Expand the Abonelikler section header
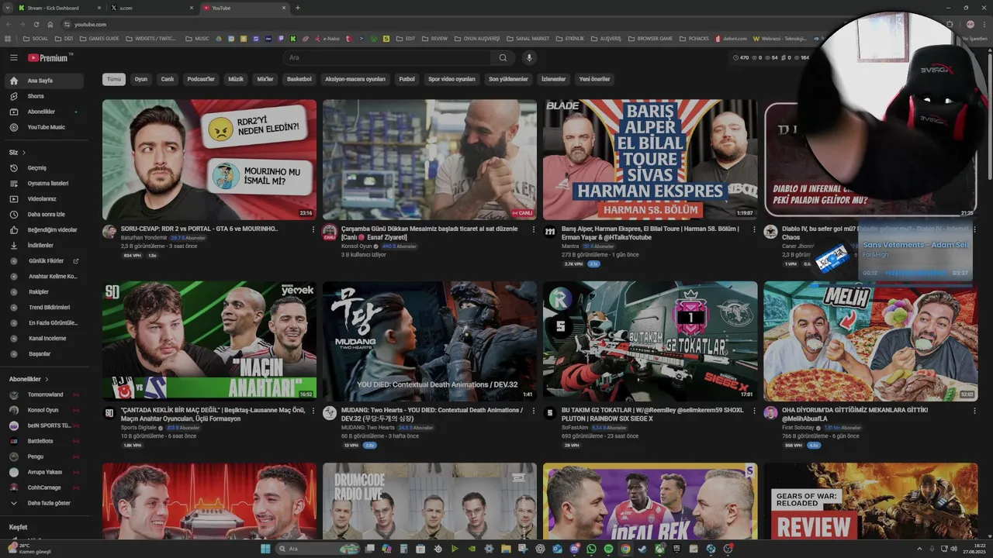Screen dimensions: 993x558 pos(29,379)
